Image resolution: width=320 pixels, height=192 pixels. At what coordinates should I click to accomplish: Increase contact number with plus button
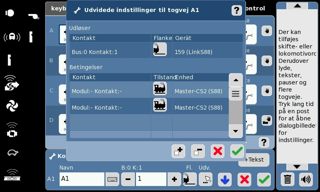174,179
